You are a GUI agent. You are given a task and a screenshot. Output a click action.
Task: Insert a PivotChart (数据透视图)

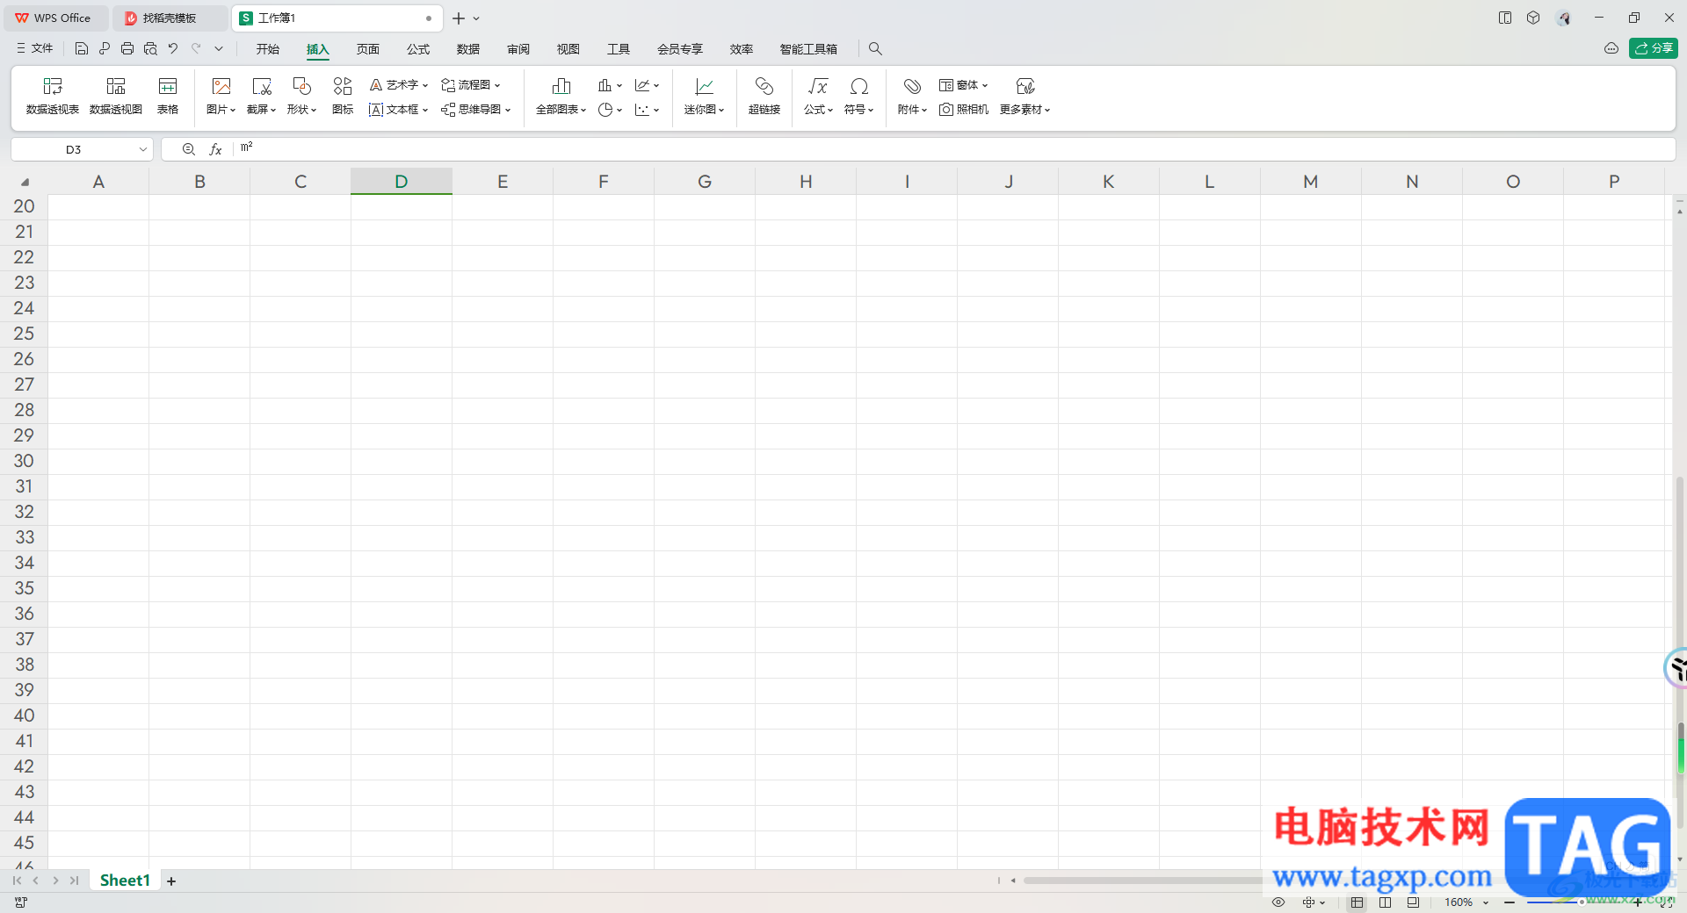click(116, 96)
